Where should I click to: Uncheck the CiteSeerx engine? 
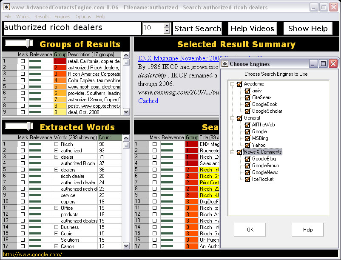(247, 97)
